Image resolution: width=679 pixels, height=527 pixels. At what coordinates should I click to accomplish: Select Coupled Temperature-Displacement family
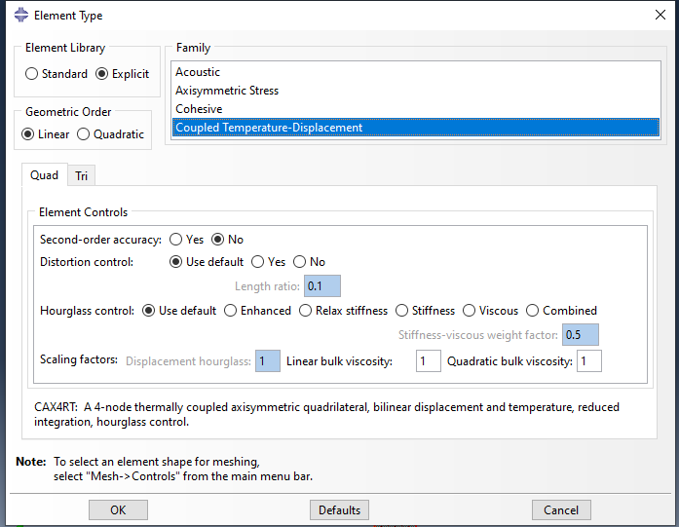(x=269, y=128)
